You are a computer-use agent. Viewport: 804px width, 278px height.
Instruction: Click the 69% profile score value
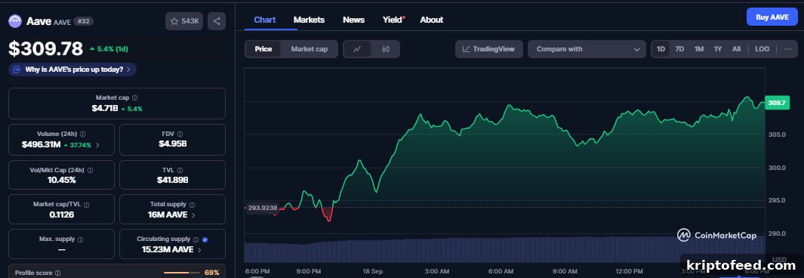[212, 273]
